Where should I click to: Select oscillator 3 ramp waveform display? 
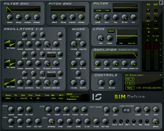click(x=10, y=82)
